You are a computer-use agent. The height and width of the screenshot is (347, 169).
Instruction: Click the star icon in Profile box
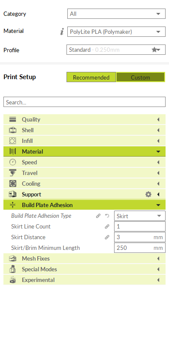point(154,50)
